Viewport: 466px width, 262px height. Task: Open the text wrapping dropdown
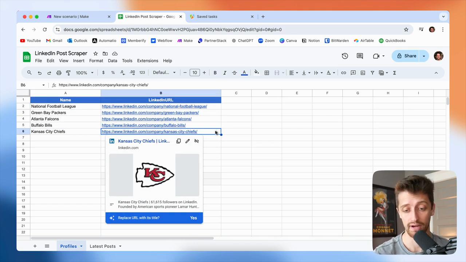[x=318, y=73]
